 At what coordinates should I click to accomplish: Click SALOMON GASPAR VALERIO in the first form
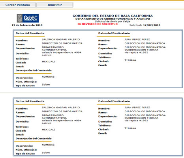click(x=61, y=39)
